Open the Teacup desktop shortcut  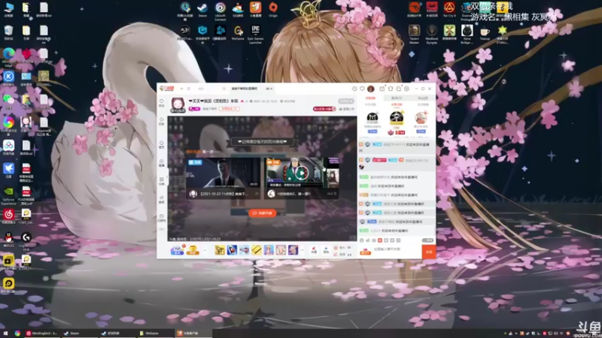[x=485, y=33]
